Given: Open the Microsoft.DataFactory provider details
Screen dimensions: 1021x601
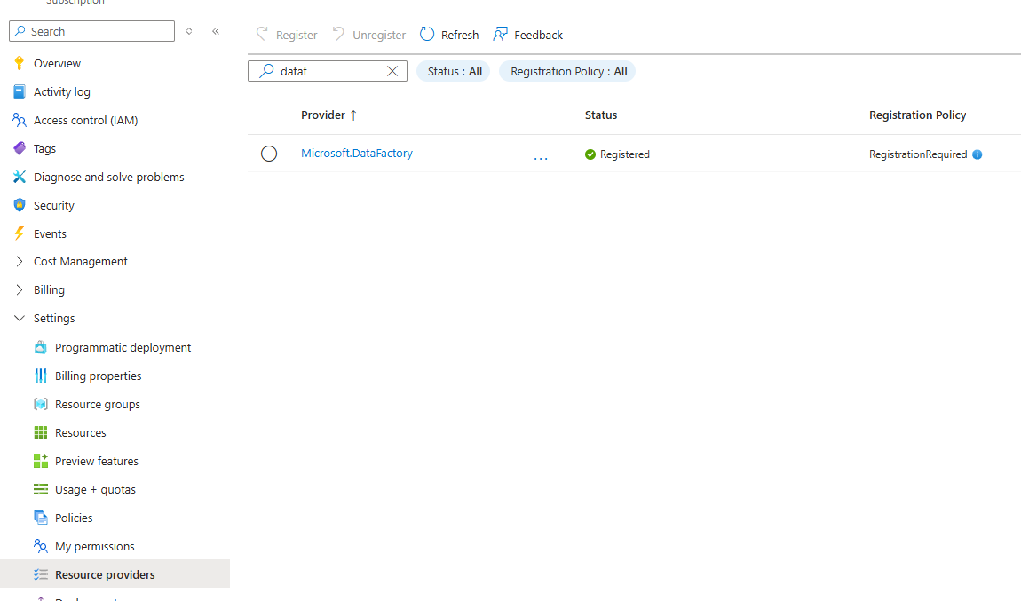Looking at the screenshot, I should pos(356,153).
